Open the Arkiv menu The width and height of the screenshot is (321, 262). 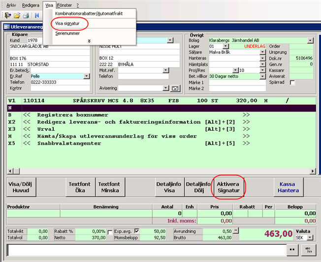[x=11, y=5]
